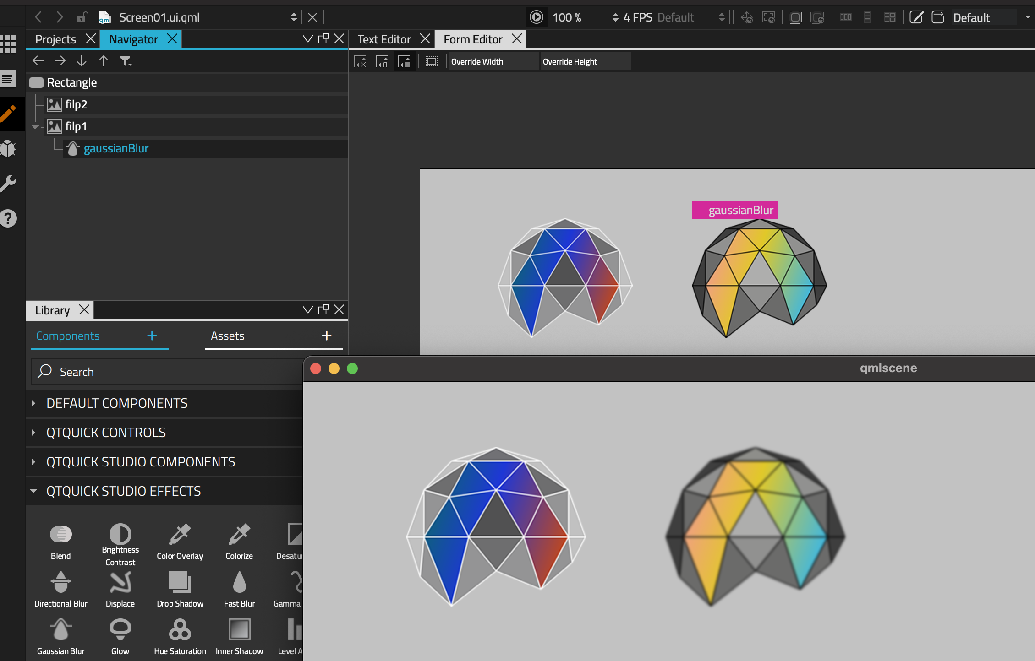Switch to the Text Editor tab
This screenshot has width=1035, height=661.
click(x=384, y=39)
